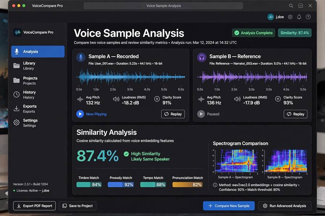Click Sample A 91% clarity value
The width and height of the screenshot is (325, 216).
point(167,103)
